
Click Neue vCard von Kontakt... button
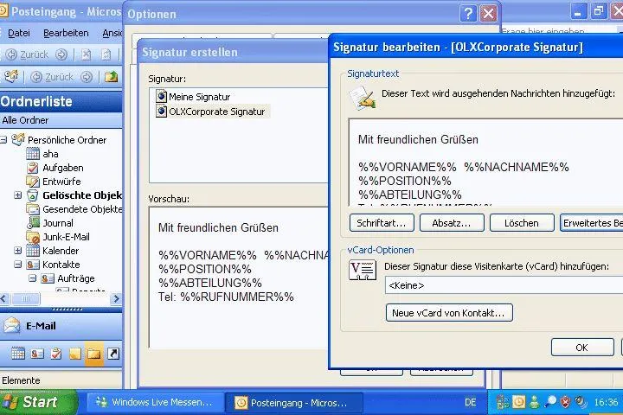pos(449,313)
